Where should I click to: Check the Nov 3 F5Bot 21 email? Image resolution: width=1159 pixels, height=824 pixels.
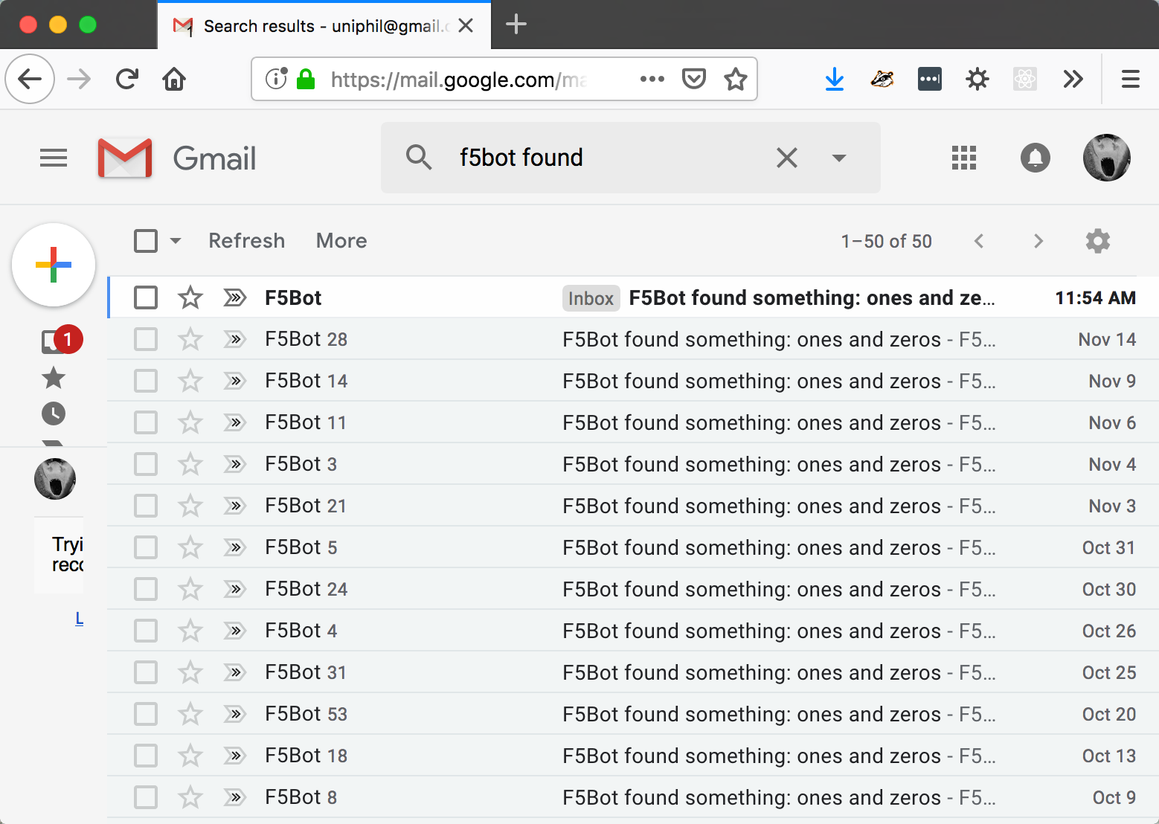click(146, 506)
